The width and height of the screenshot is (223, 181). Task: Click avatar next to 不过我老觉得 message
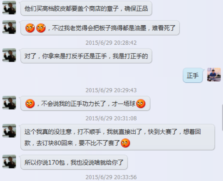click(x=9, y=27)
